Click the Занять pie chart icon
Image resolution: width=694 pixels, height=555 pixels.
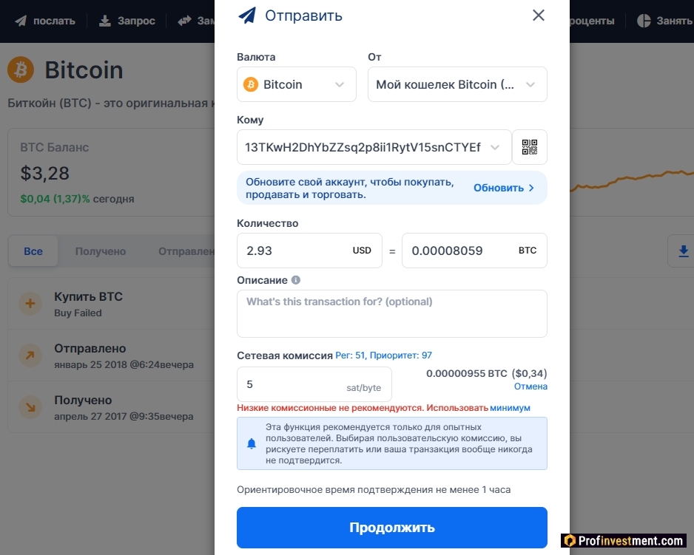(644, 21)
